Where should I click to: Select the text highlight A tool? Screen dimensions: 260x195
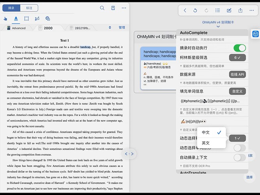pos(16,19)
